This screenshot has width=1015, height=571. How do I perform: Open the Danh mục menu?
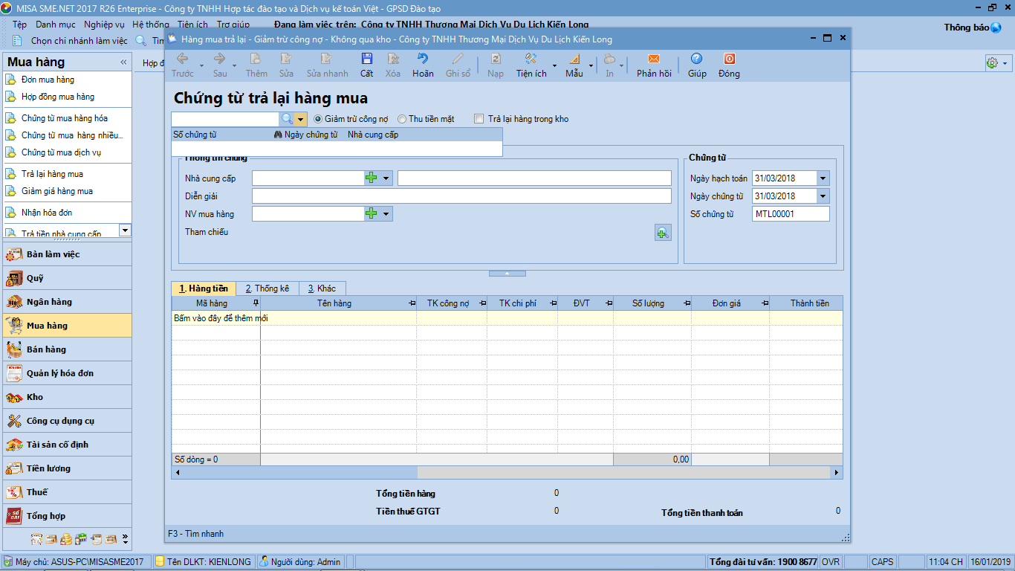point(56,25)
